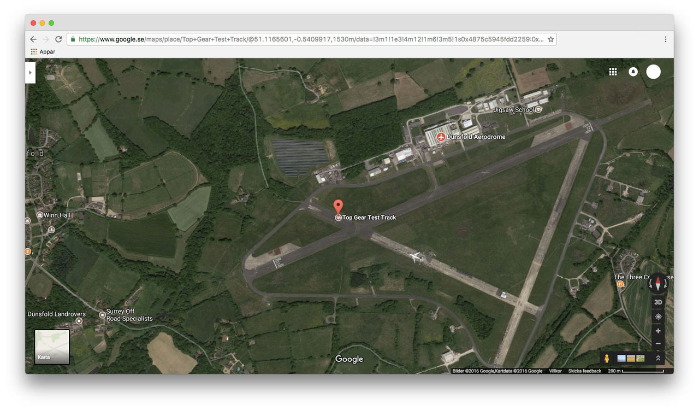699x410 pixels.
Task: Bookmark this page with the star
Action: point(550,39)
